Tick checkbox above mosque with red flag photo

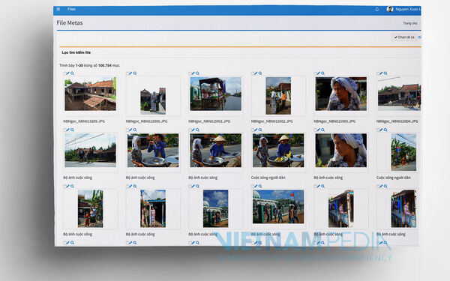point(253,187)
